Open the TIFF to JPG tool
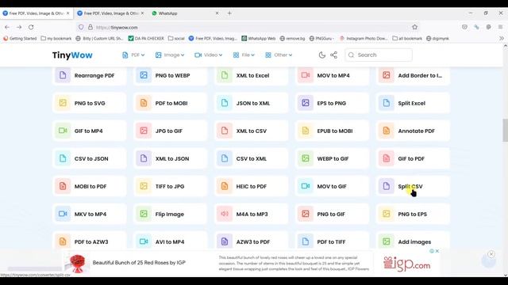508x285 pixels. point(170,187)
